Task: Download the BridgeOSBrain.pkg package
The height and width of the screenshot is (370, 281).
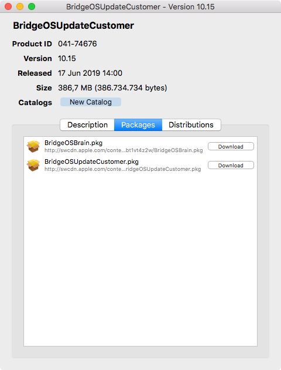Action: [x=231, y=147]
